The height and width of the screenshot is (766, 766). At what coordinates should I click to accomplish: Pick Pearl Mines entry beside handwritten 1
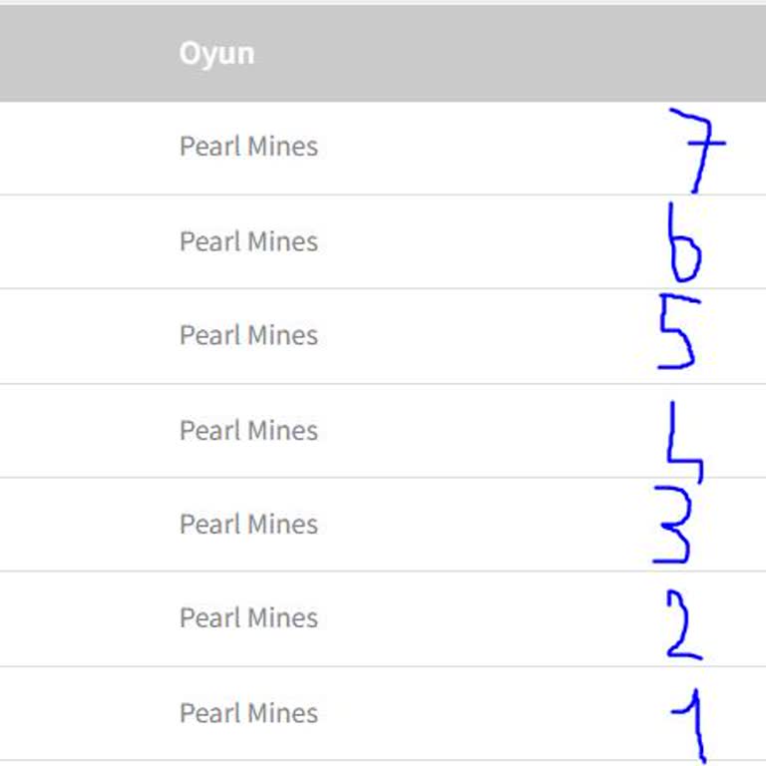248,713
